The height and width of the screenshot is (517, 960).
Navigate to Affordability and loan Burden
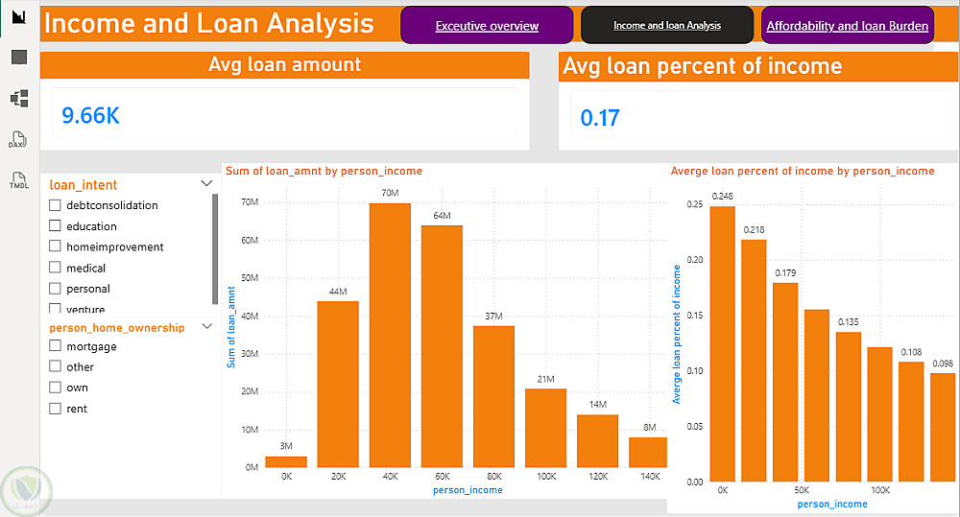(848, 26)
